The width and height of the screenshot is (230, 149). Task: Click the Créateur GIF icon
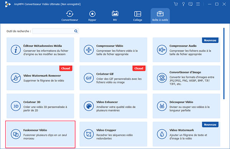(x=89, y=78)
